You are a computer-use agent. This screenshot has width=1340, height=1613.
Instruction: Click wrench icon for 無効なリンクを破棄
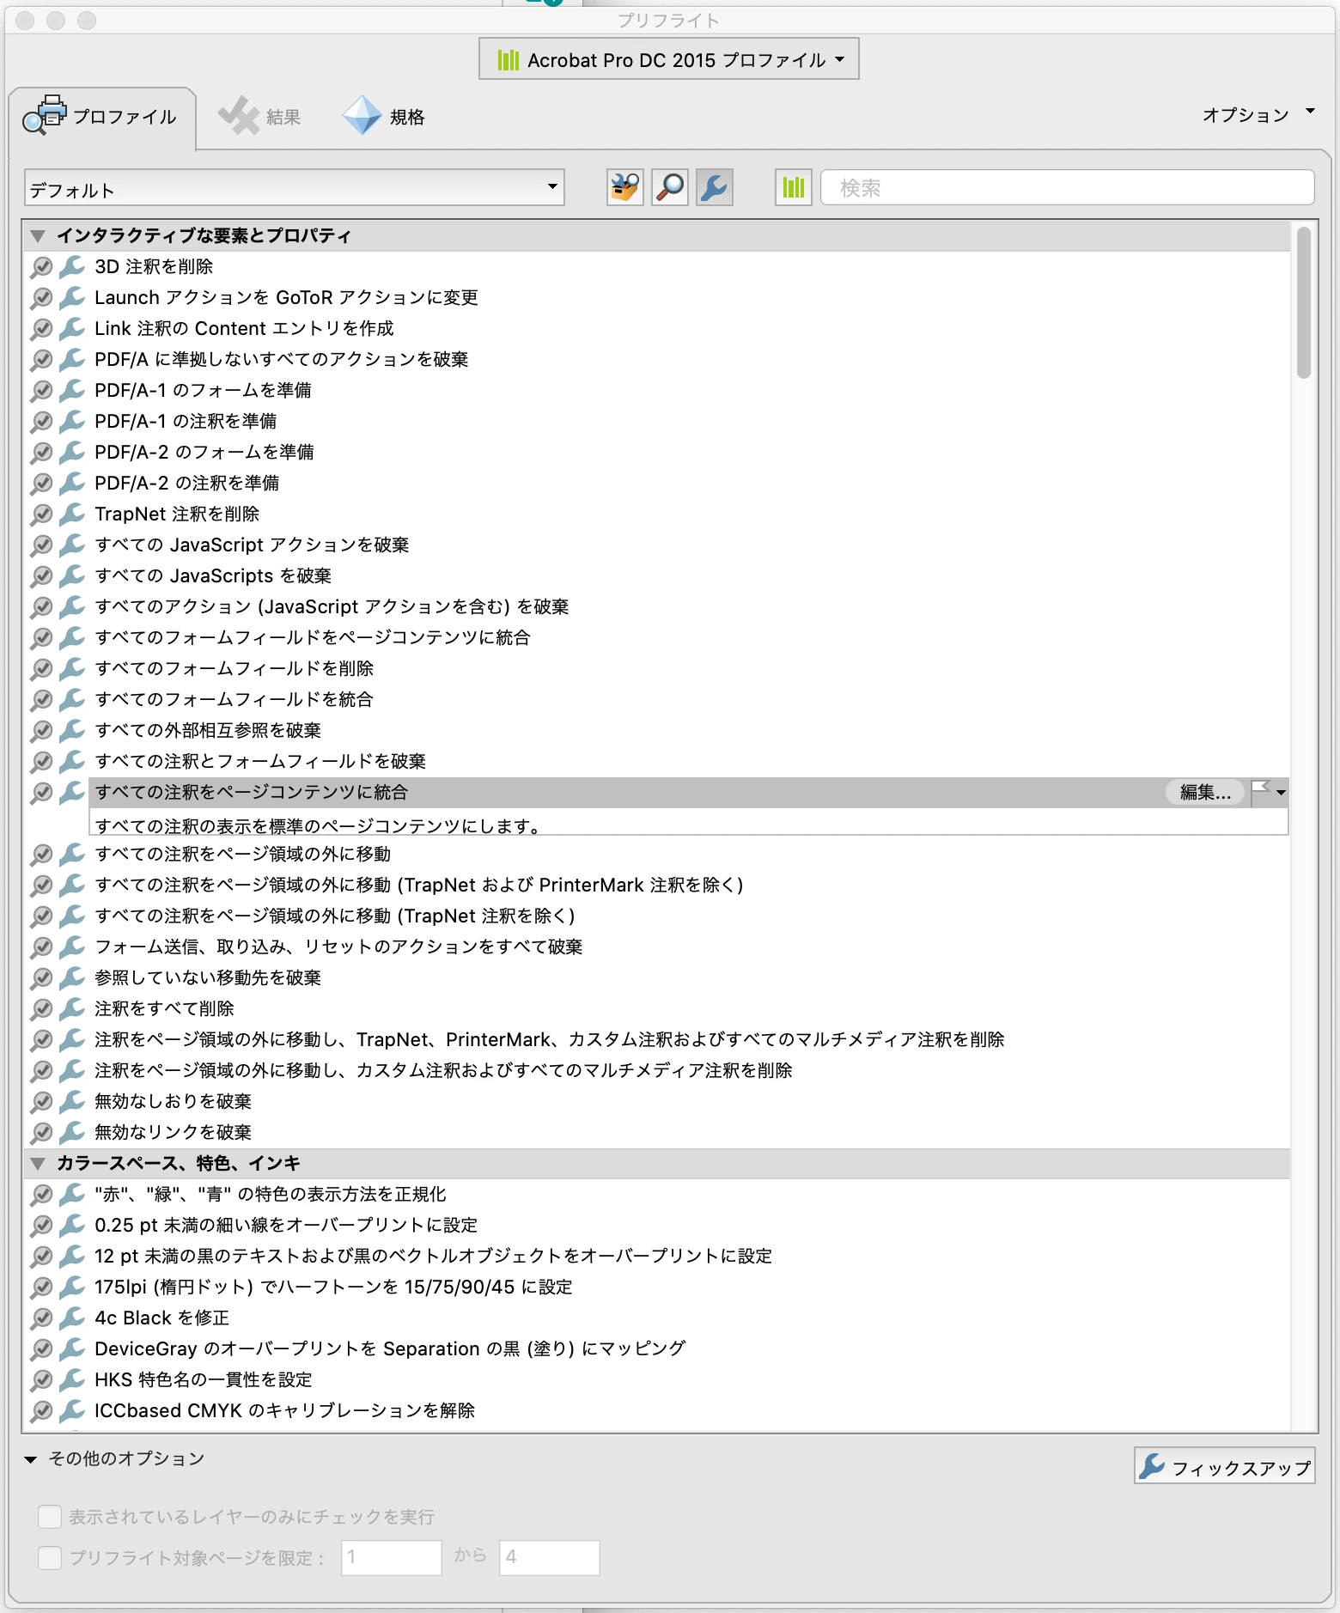72,1132
